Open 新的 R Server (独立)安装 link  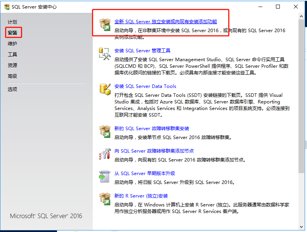click(x=141, y=196)
